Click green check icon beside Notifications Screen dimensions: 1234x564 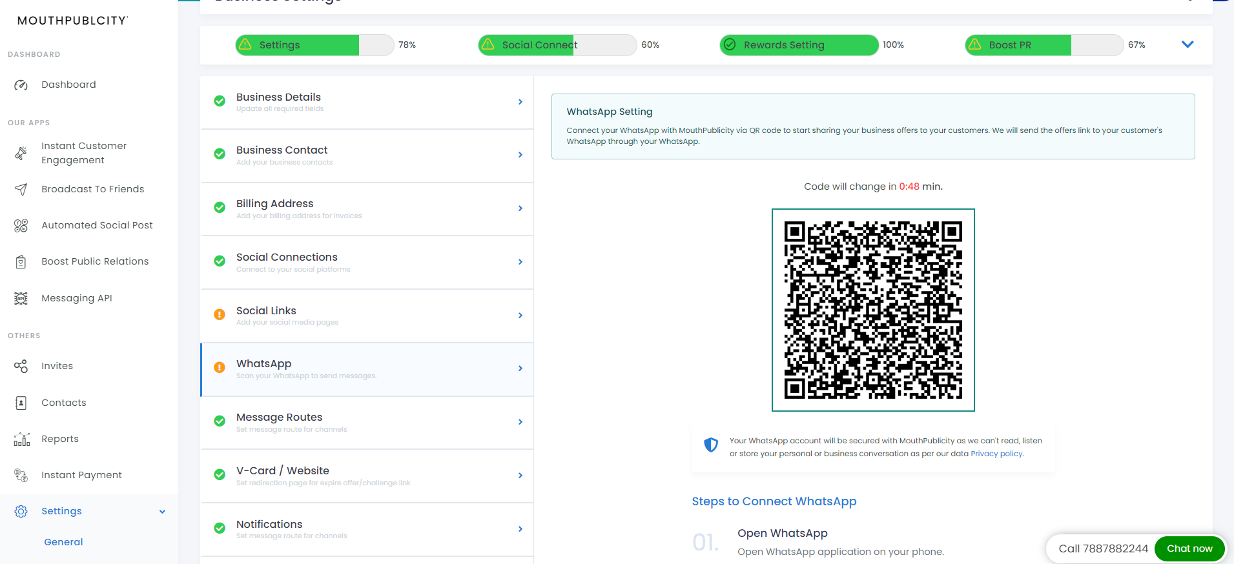coord(220,529)
